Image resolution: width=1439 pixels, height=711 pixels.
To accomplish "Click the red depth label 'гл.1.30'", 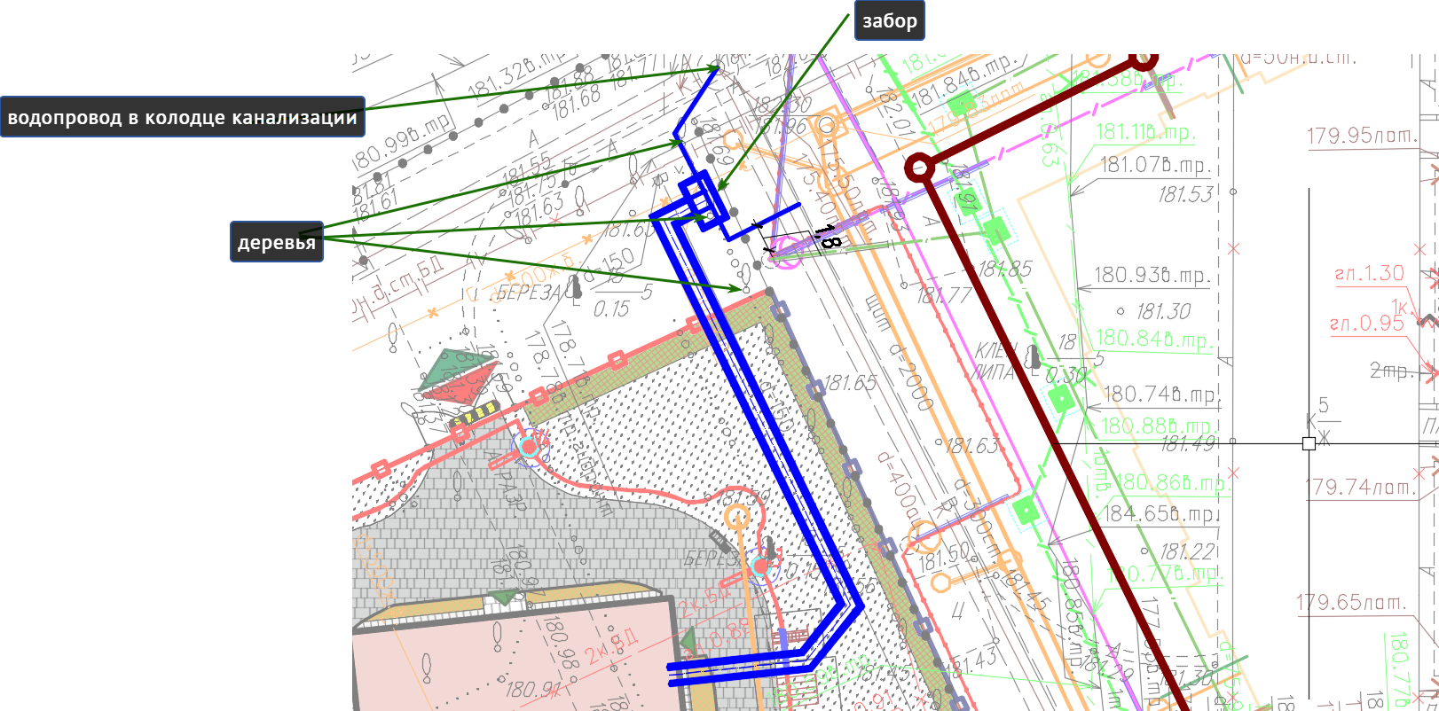I will click(x=1369, y=274).
